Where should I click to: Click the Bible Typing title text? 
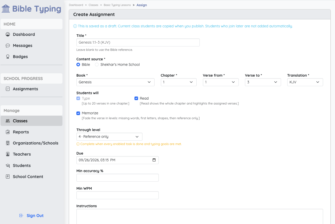[x=37, y=9]
